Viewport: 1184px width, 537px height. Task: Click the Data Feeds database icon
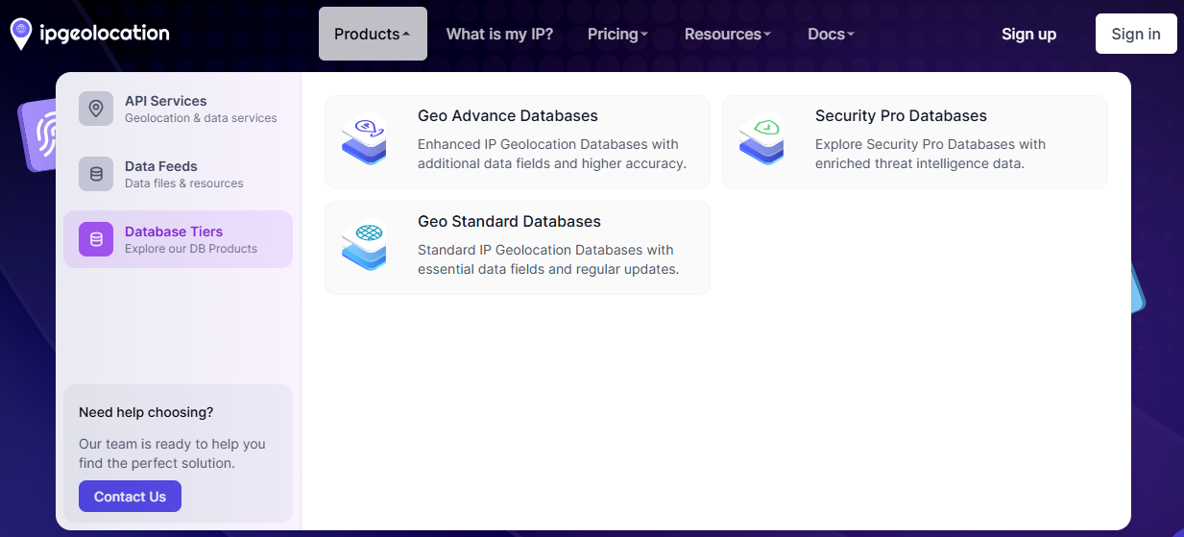[x=96, y=174]
